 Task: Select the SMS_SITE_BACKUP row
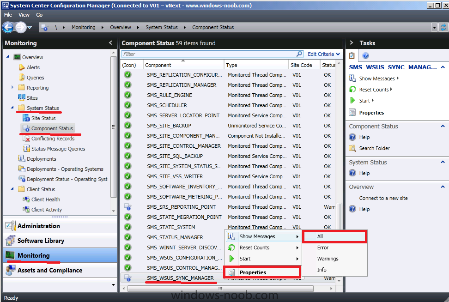click(x=229, y=126)
